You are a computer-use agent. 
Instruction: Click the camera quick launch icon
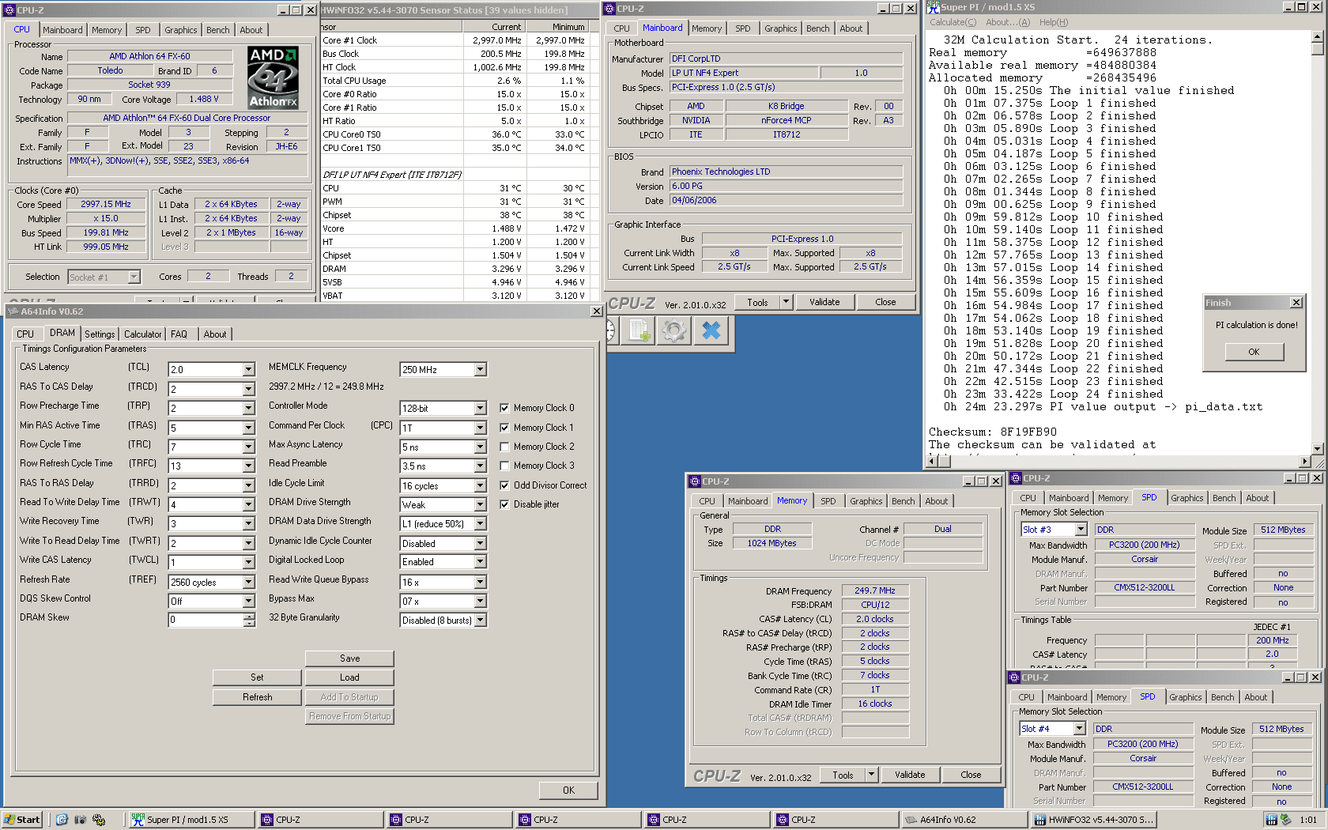[80, 820]
